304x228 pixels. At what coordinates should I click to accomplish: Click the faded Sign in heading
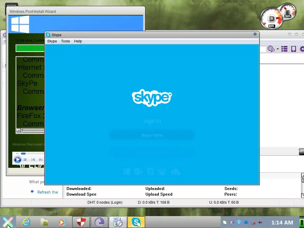(x=152, y=121)
